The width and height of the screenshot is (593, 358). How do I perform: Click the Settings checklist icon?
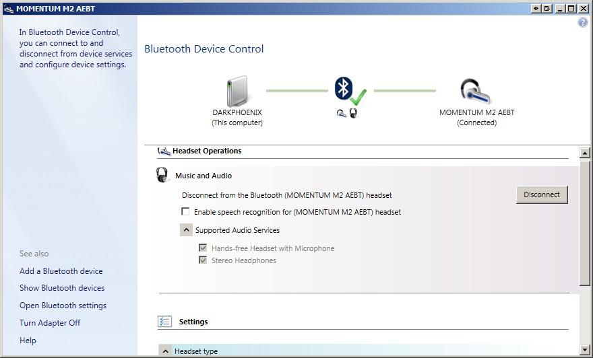[x=164, y=322]
